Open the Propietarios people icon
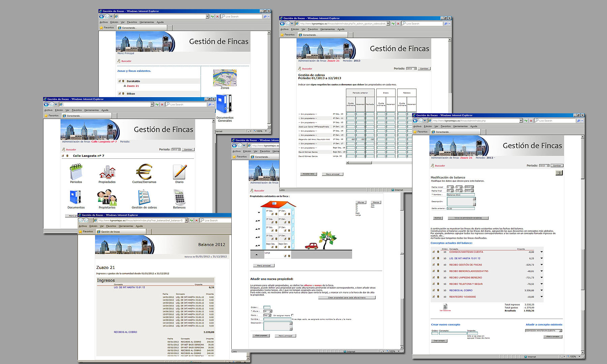The image size is (607, 364). pyautogui.click(x=107, y=198)
